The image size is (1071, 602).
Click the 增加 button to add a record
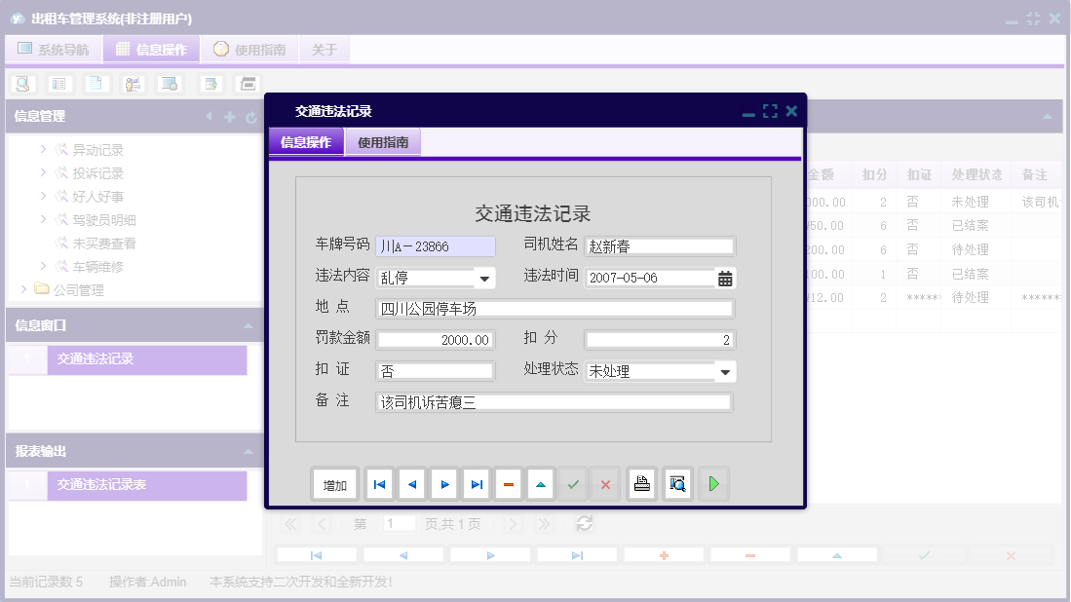[x=334, y=483]
